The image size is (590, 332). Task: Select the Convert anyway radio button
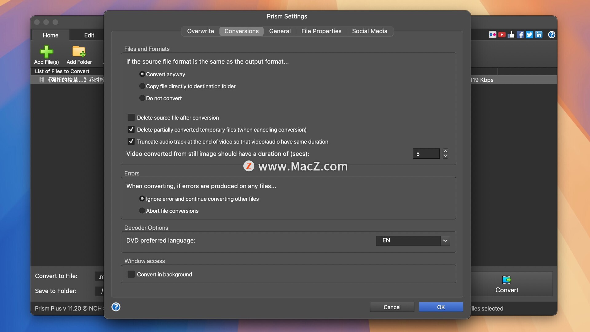[x=142, y=74]
